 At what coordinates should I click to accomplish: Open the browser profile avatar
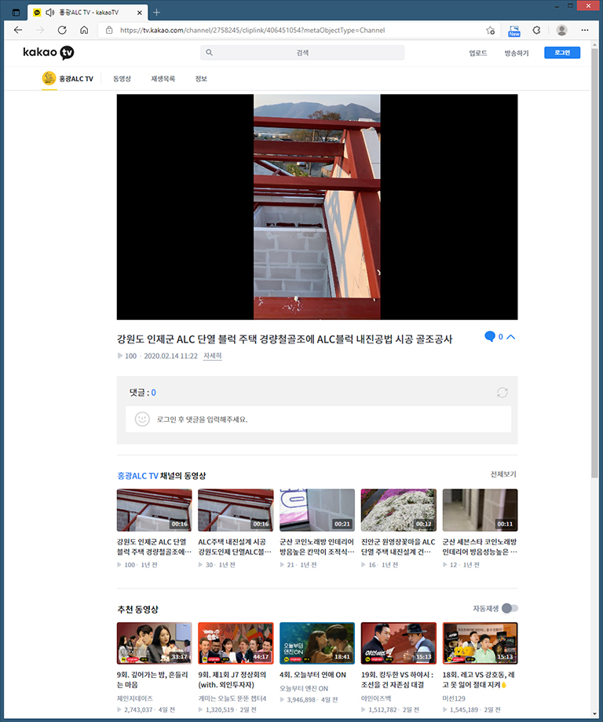point(561,30)
